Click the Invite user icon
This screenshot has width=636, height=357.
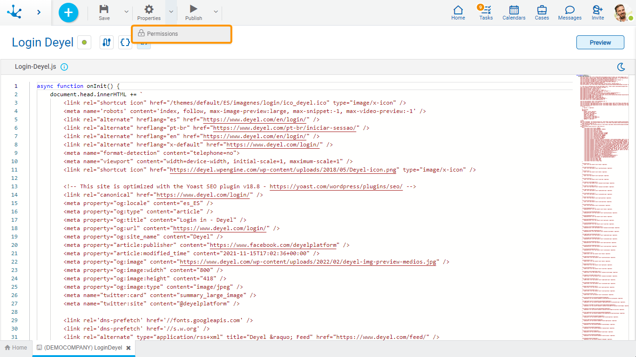598,13
